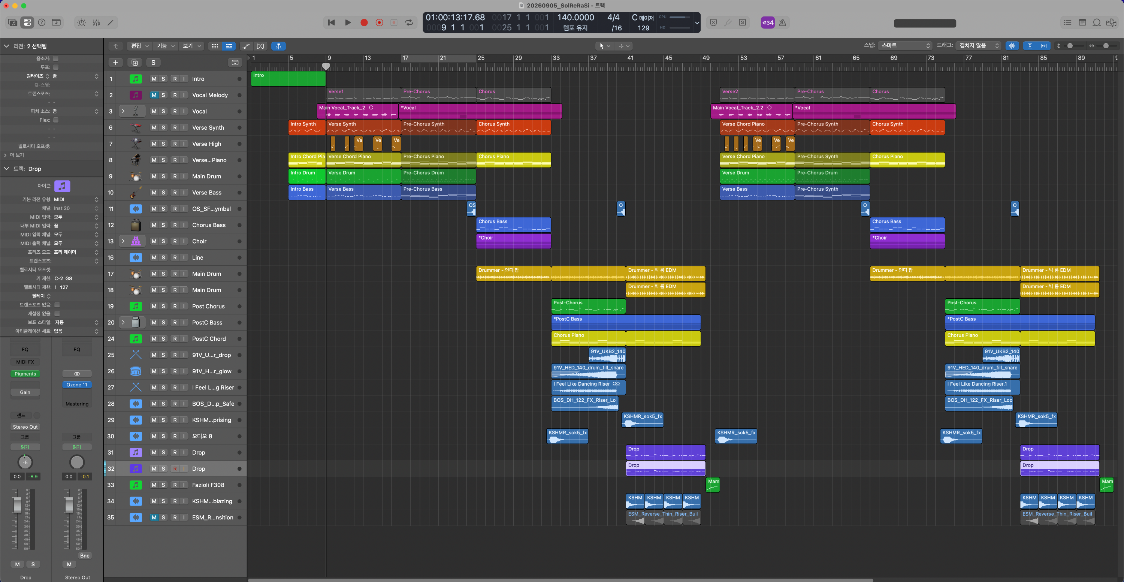Collapse the 리전 region inspector section

[6, 46]
